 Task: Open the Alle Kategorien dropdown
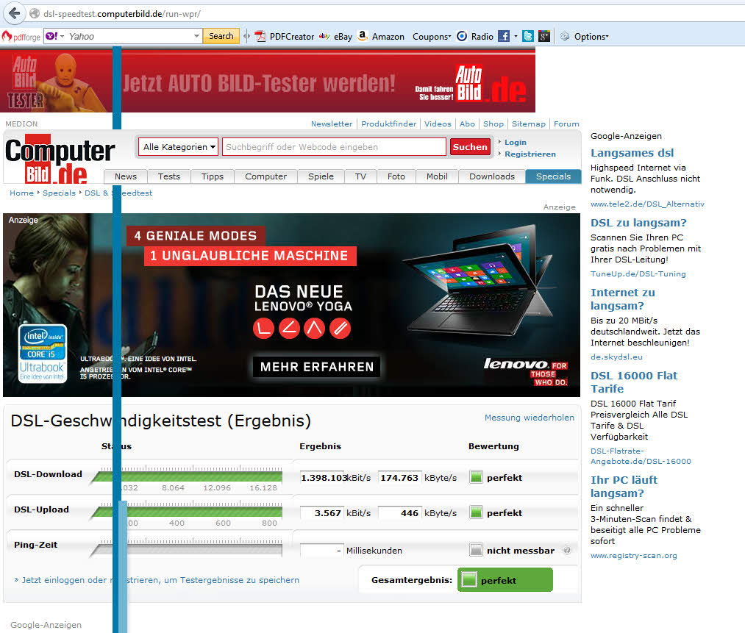179,147
